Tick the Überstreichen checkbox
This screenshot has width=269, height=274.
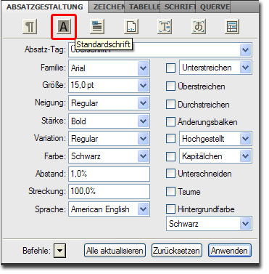point(170,86)
